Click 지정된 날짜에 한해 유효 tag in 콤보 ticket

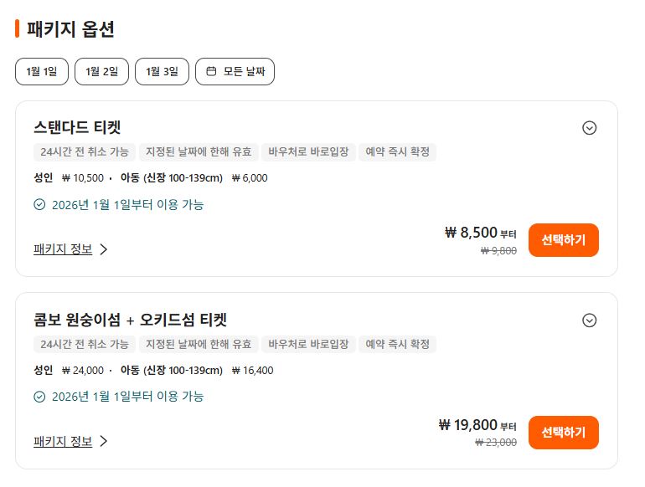tap(198, 345)
